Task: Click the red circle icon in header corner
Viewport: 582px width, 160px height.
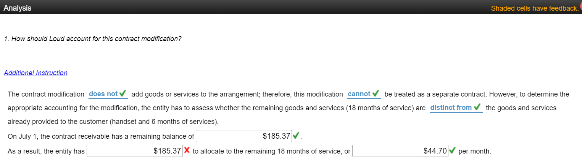Action: 580,6
